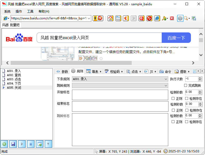Select rule A001.录入 in list

[x=14, y=71]
